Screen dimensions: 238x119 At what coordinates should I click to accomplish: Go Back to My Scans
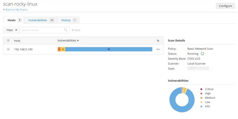pyautogui.click(x=16, y=9)
